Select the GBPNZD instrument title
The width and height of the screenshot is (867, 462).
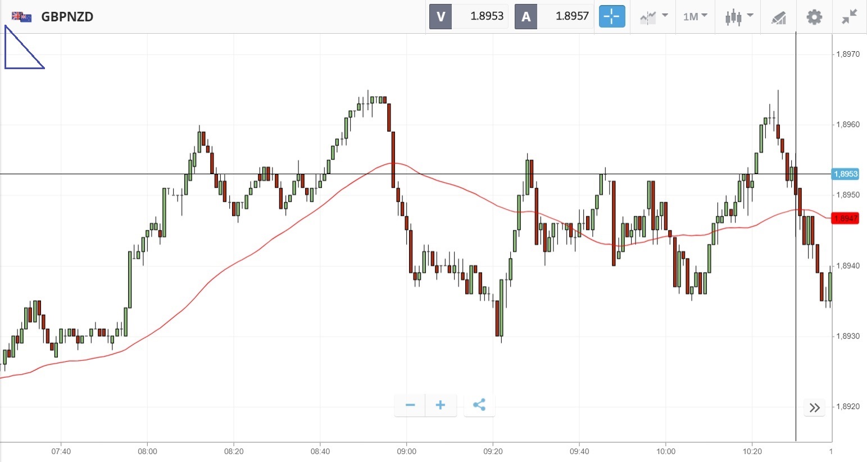tap(67, 17)
